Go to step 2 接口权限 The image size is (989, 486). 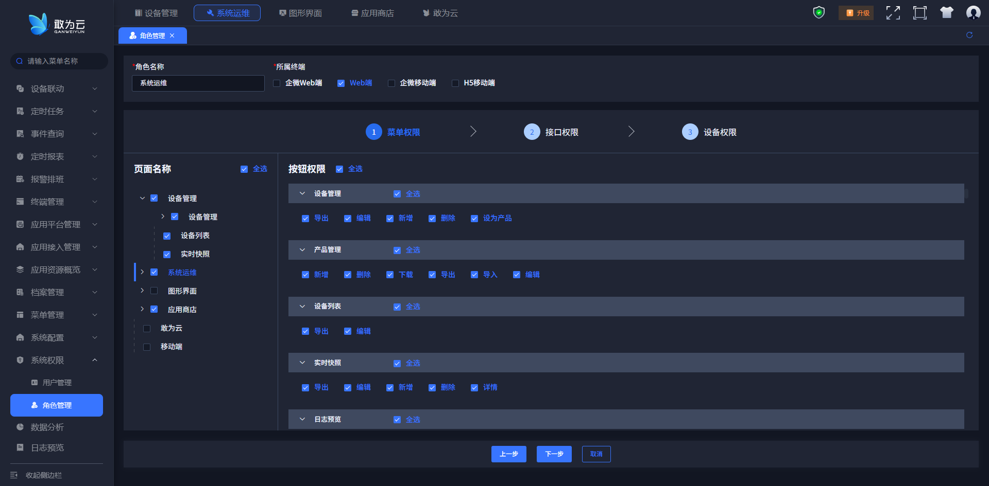pos(551,132)
